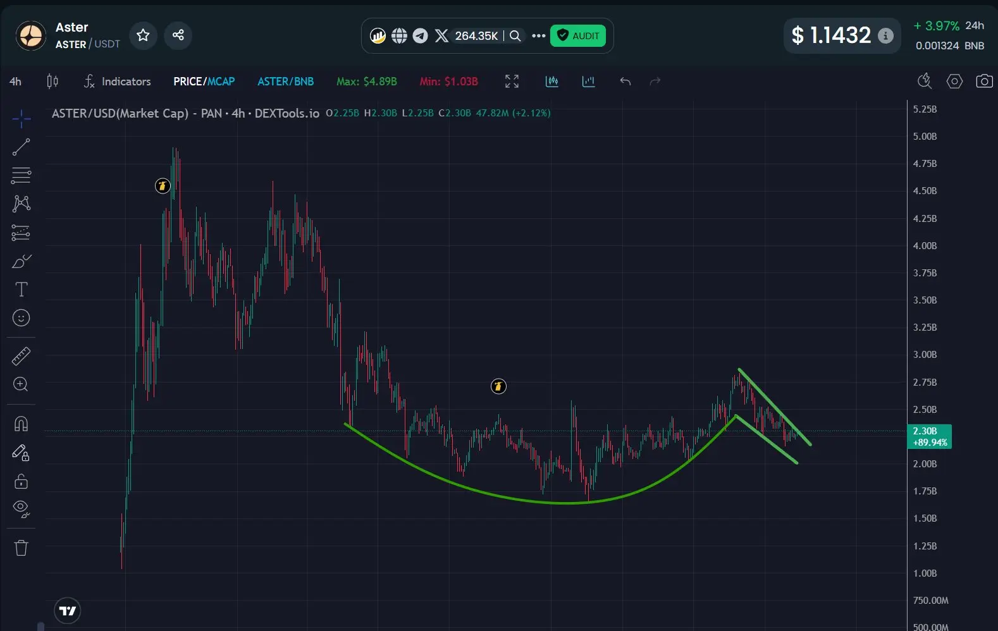Toggle ASTER/BNB pair chart
Screen dimensions: 998x631
point(285,82)
